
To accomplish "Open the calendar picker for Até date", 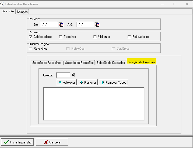I will coord(97,25).
